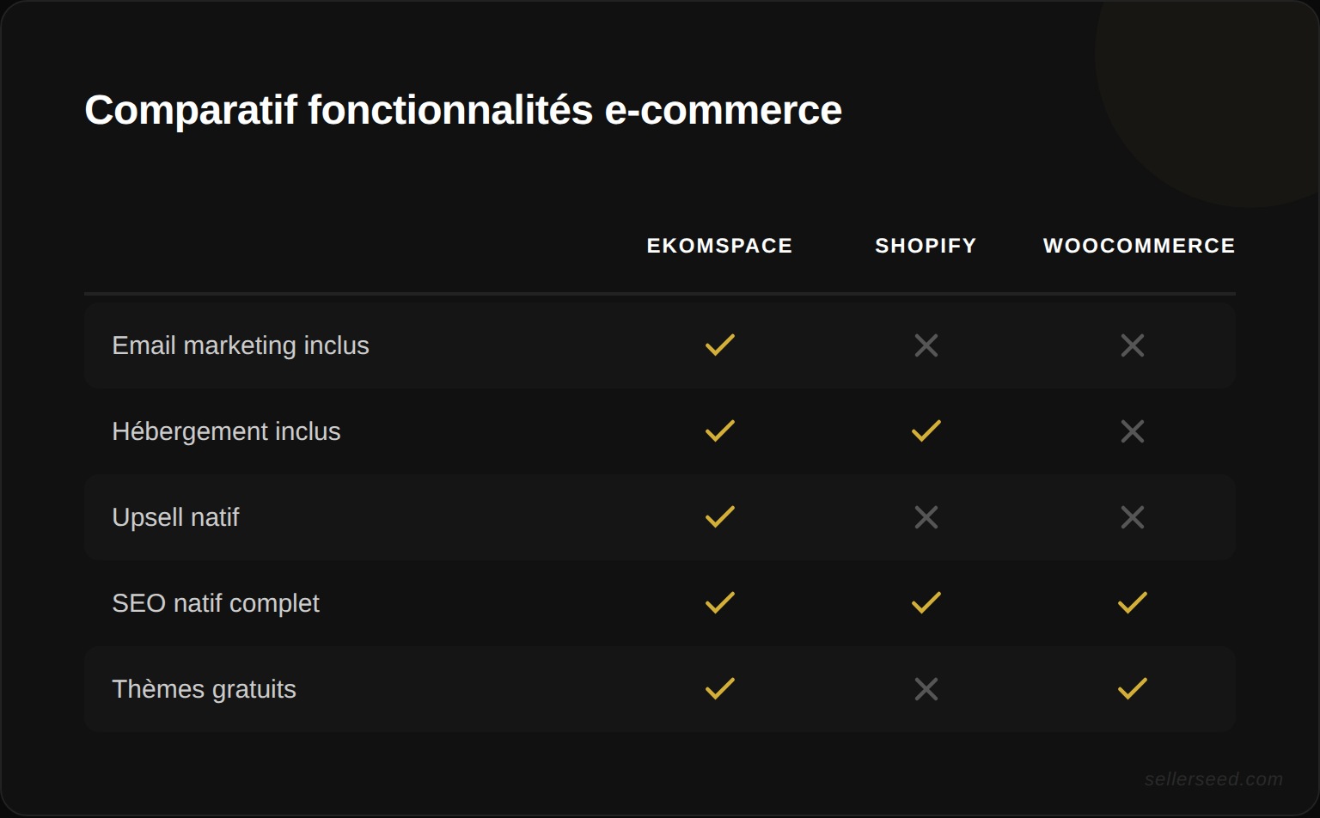Click the Shopify X mark for Email marketing inclus

click(926, 345)
